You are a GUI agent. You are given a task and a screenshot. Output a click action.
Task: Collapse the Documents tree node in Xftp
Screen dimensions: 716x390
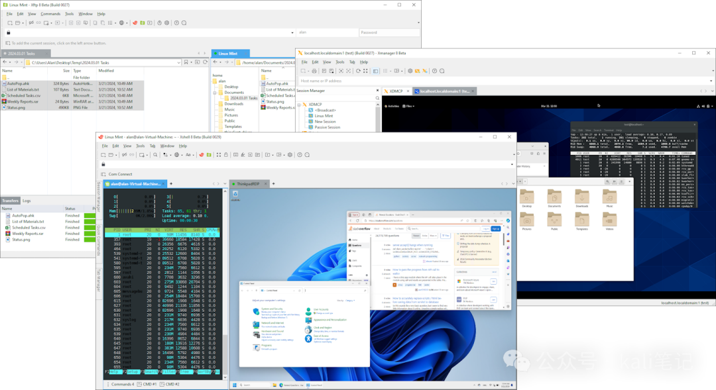click(x=215, y=93)
